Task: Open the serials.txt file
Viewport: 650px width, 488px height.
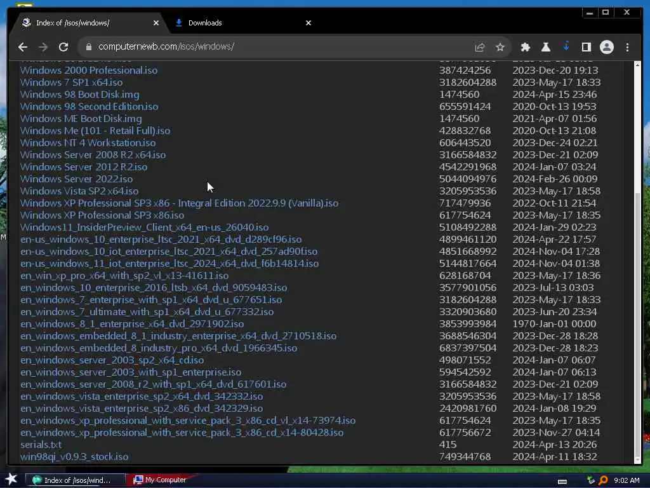Action: coord(41,444)
